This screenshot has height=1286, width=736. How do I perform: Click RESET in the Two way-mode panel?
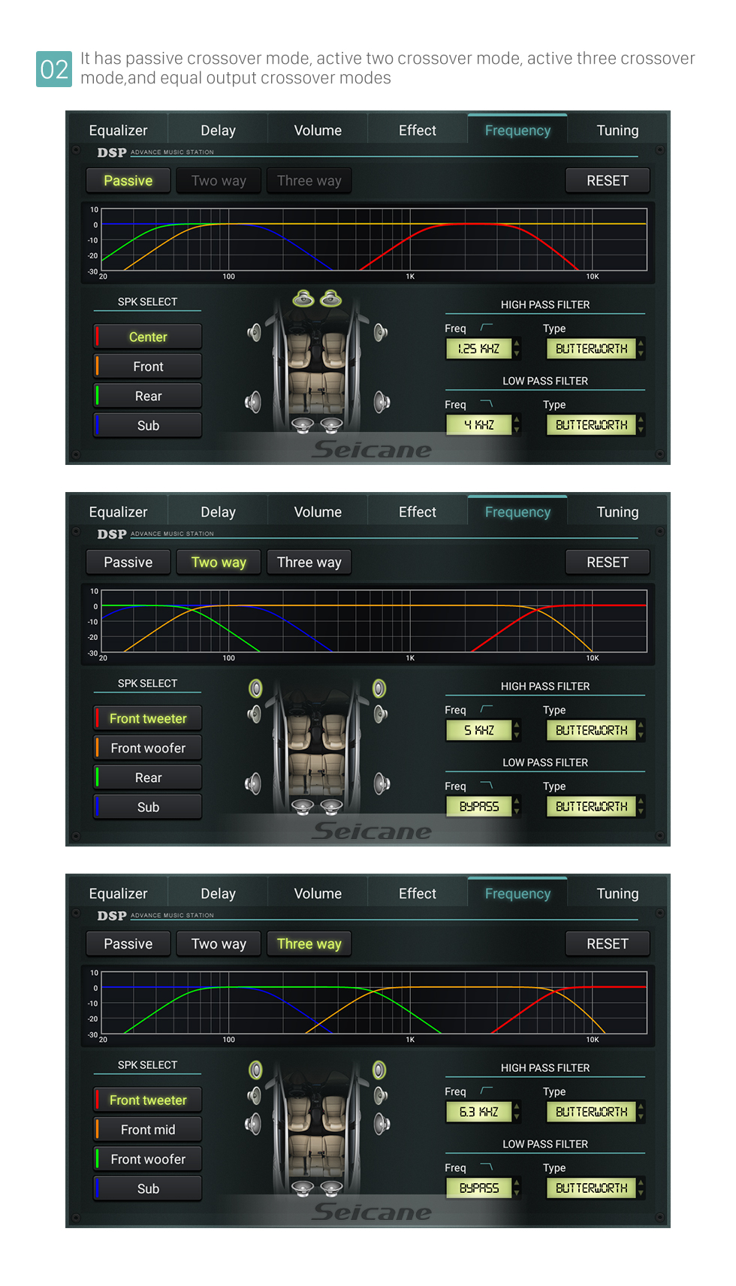(x=608, y=563)
